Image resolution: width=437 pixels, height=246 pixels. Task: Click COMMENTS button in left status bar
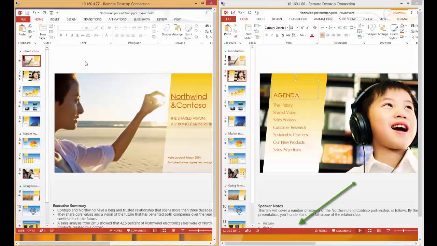pos(136,231)
